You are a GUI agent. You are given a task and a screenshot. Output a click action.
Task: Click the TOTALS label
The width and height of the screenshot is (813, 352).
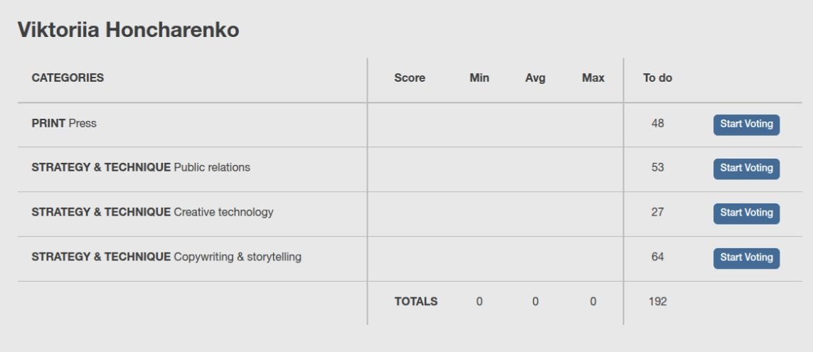click(x=416, y=302)
